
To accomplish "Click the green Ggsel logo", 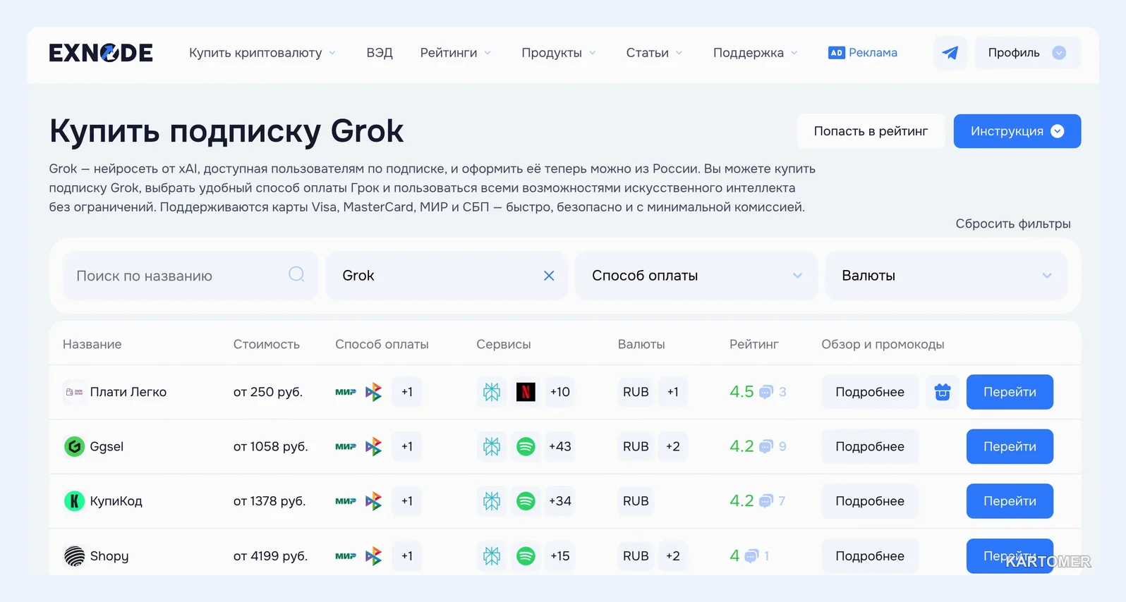I will 74,446.
